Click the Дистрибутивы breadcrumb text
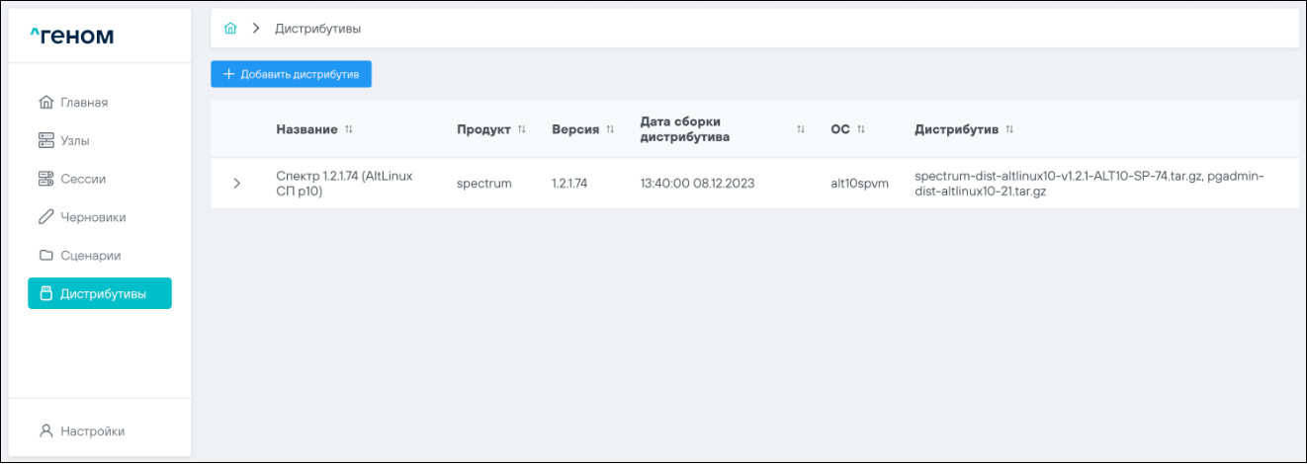The width and height of the screenshot is (1307, 464). [x=317, y=29]
